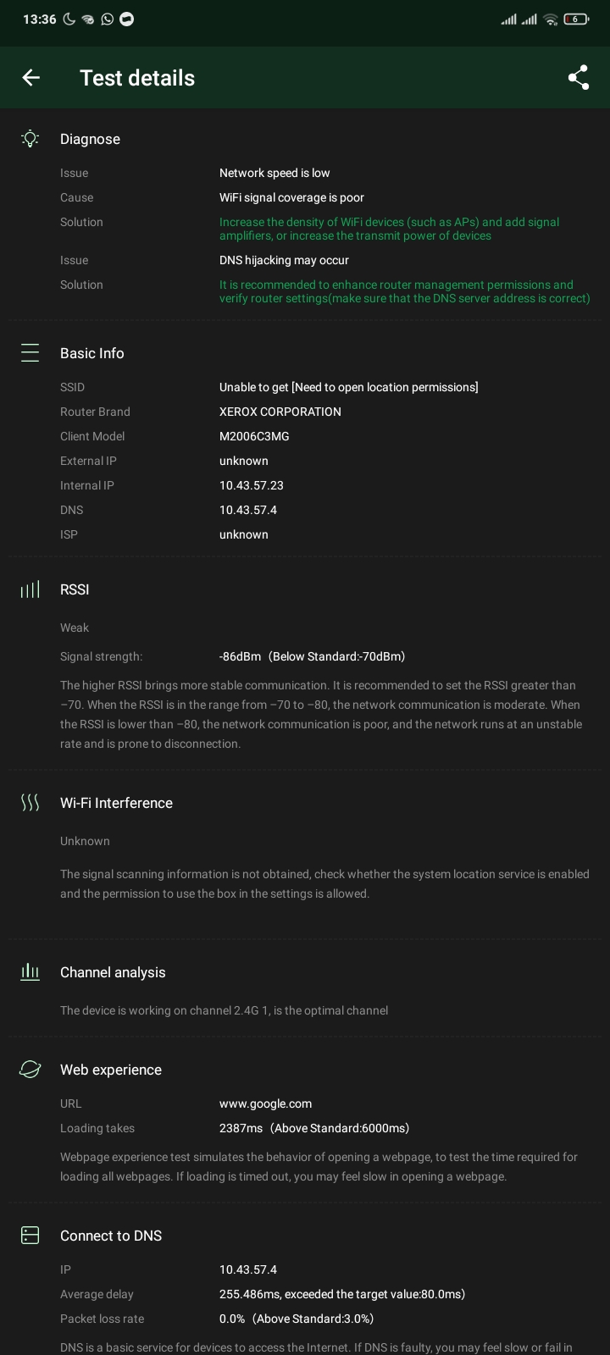
Task: Tap the Signal strength -86dBm value
Action: pyautogui.click(x=312, y=656)
